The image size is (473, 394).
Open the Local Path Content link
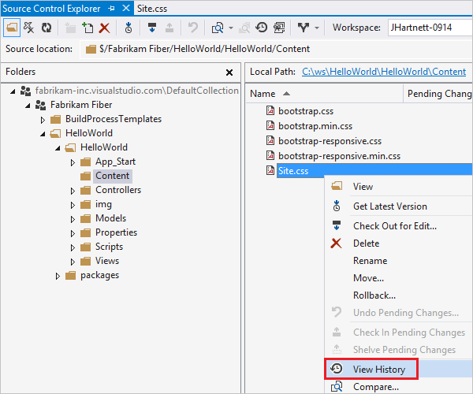point(384,72)
